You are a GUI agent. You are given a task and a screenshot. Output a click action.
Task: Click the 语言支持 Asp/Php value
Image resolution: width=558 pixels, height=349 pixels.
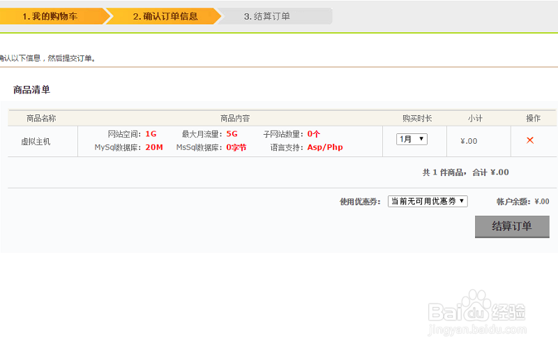pos(325,147)
